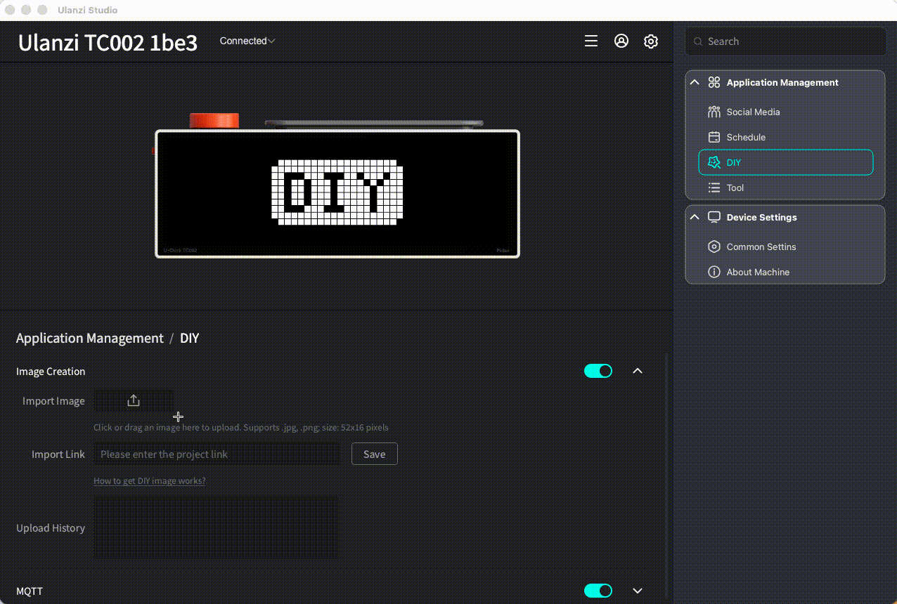
Task: Open the settings gear icon
Action: [651, 41]
